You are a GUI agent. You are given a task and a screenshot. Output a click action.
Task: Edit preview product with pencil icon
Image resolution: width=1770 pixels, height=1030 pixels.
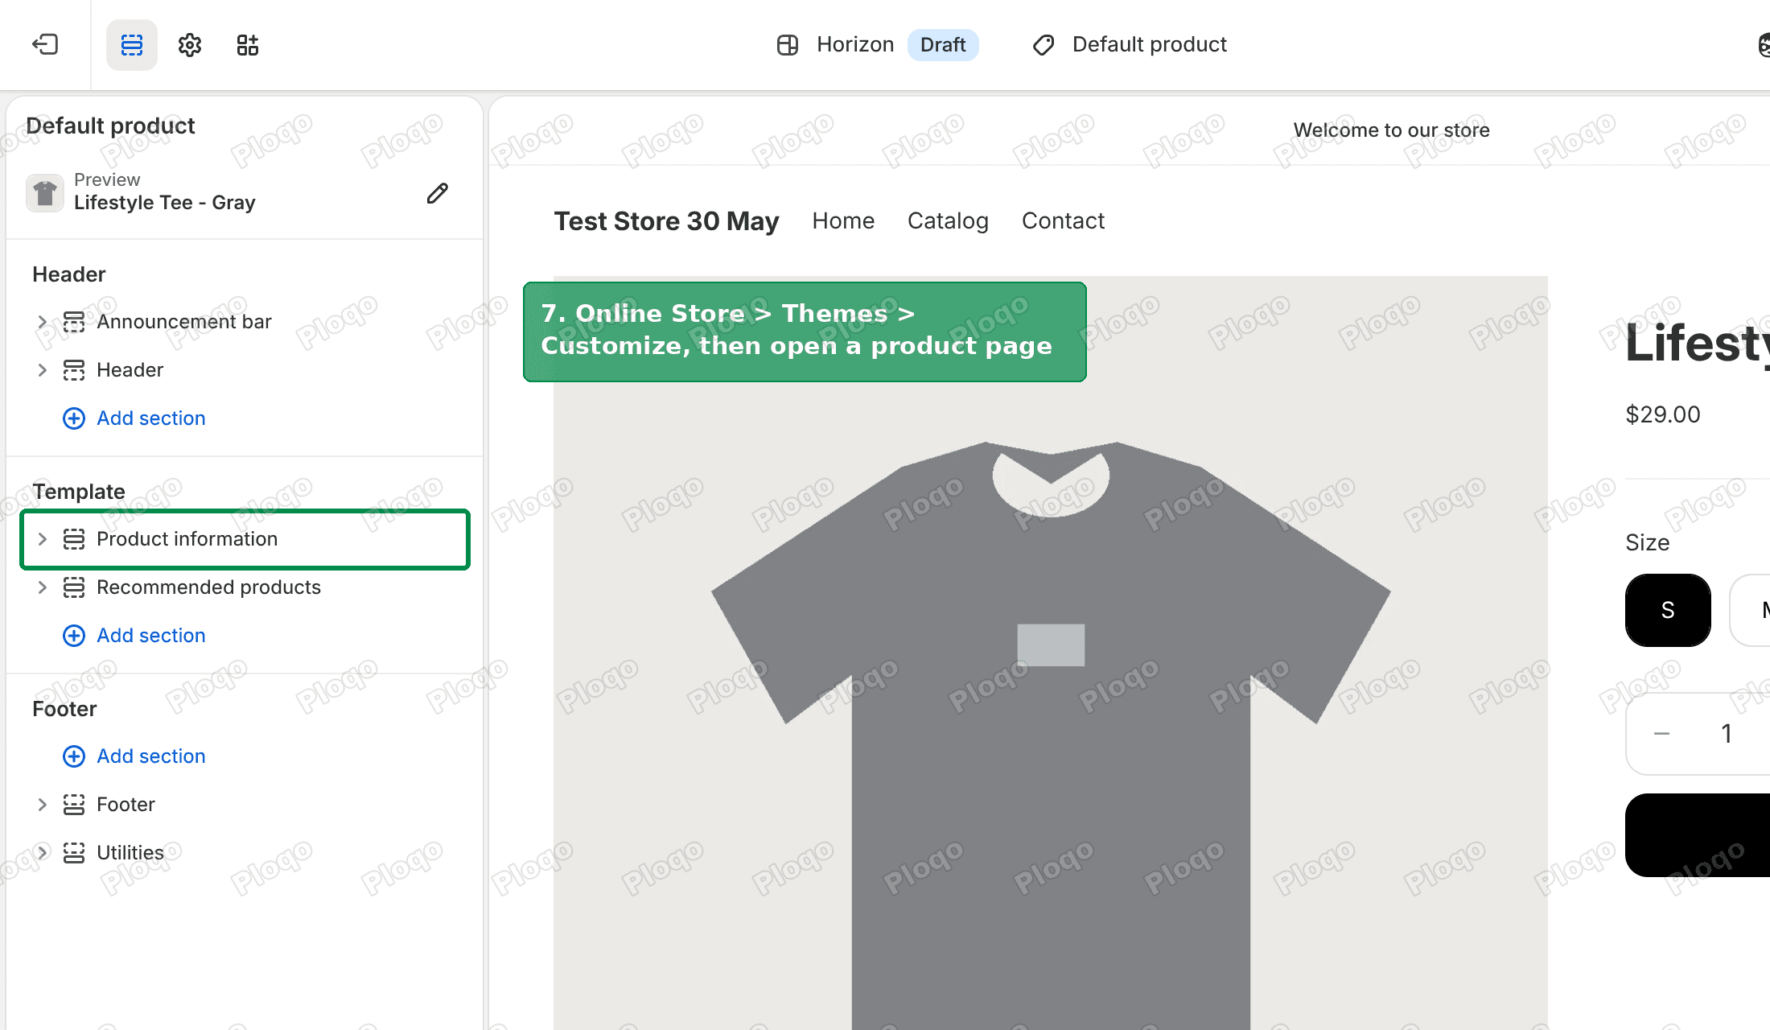tap(438, 193)
